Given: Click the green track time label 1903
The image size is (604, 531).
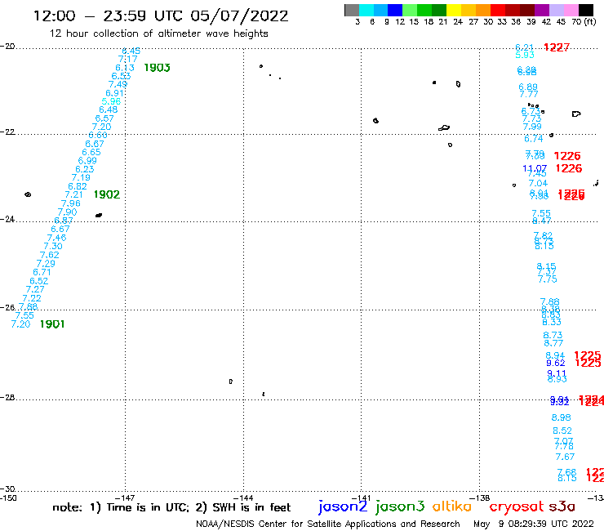Looking at the screenshot, I should (157, 68).
